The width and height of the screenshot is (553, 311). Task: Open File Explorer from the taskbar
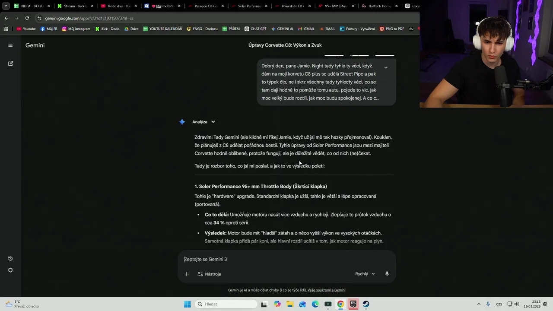pos(290,304)
